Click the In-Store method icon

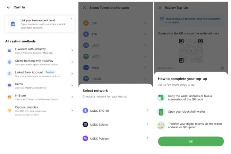[9, 97]
